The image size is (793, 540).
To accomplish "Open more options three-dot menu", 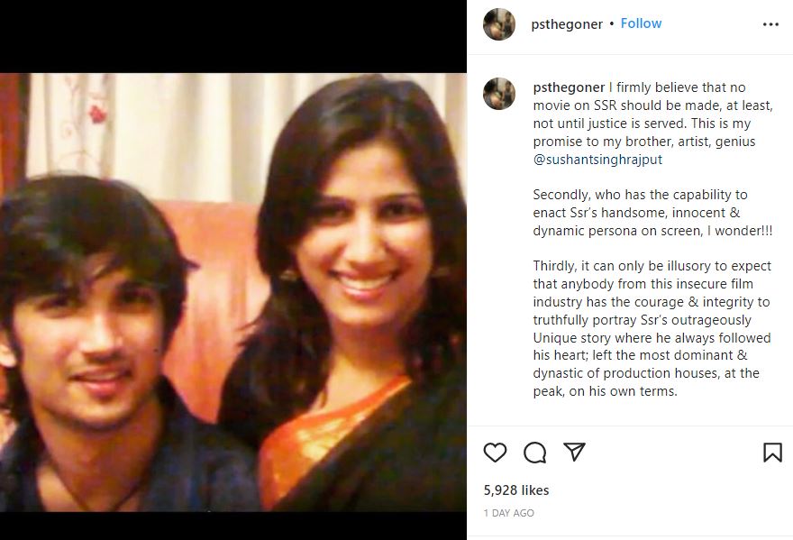I will 770,24.
